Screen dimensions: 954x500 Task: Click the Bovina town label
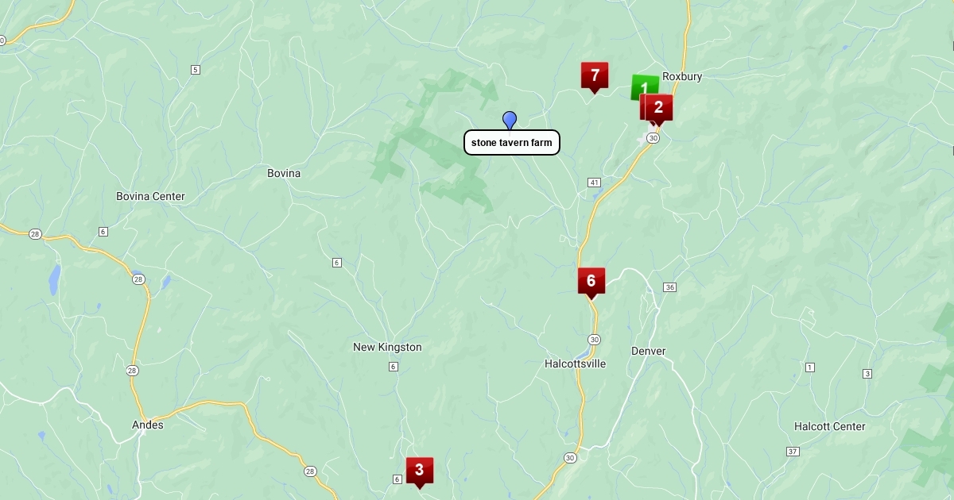[x=284, y=173]
